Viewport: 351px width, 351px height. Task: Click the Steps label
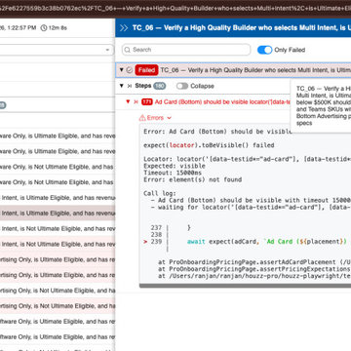[x=143, y=86]
